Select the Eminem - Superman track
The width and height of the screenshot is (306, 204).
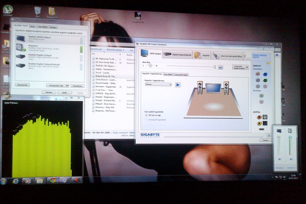(106, 86)
